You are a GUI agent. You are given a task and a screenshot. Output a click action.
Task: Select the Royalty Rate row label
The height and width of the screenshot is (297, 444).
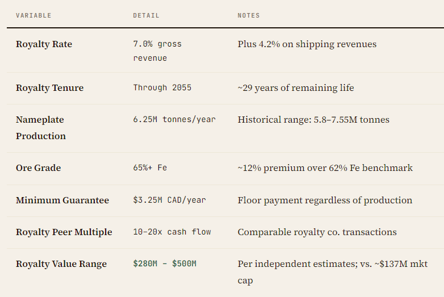click(44, 44)
